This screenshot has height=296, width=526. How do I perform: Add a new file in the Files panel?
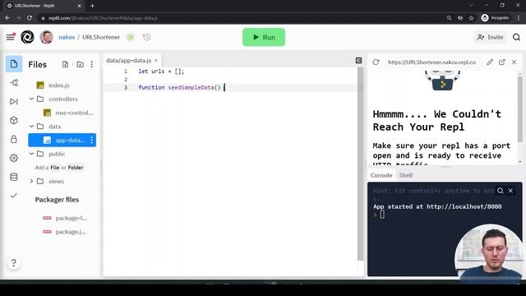click(x=65, y=64)
